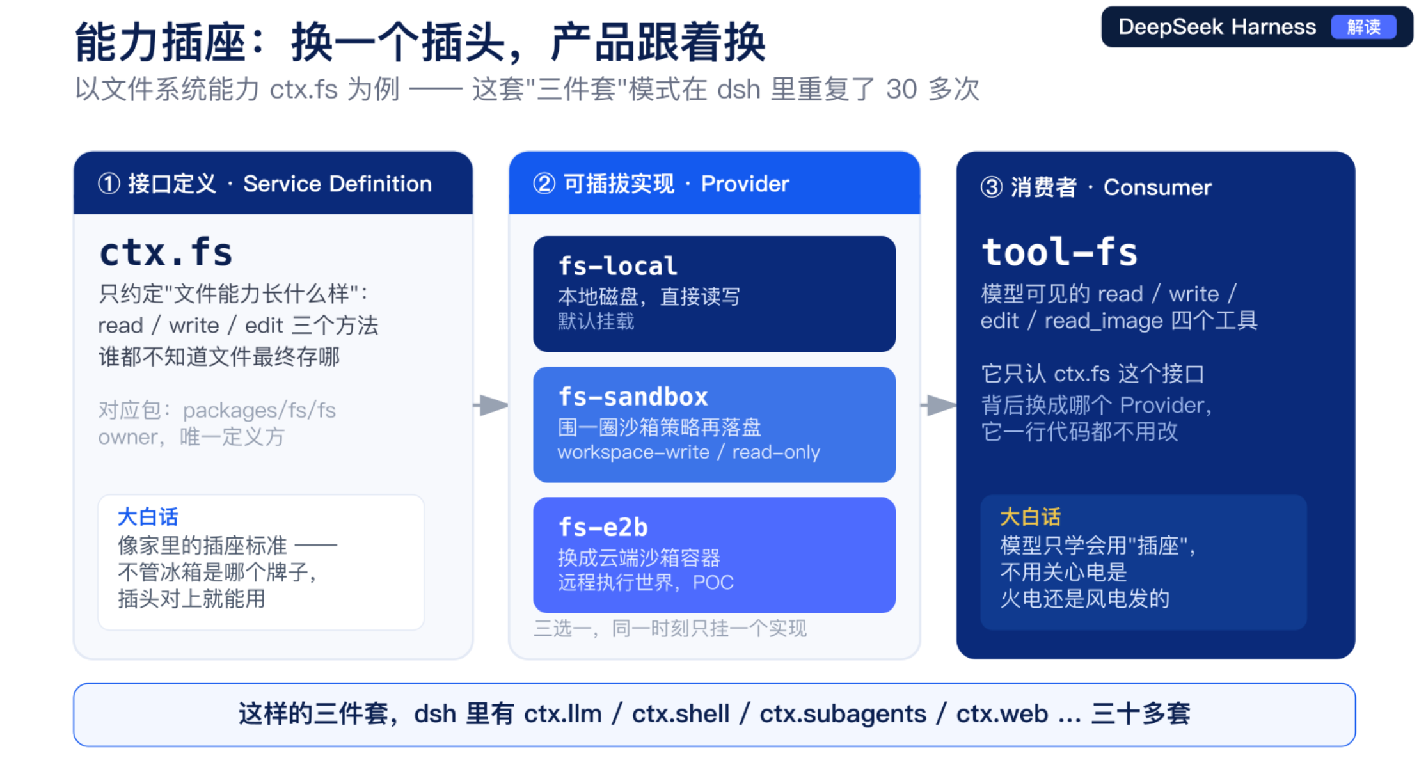Click the blue 大白话 label in the white box
Viewport: 1419px width, 774px height.
148,517
